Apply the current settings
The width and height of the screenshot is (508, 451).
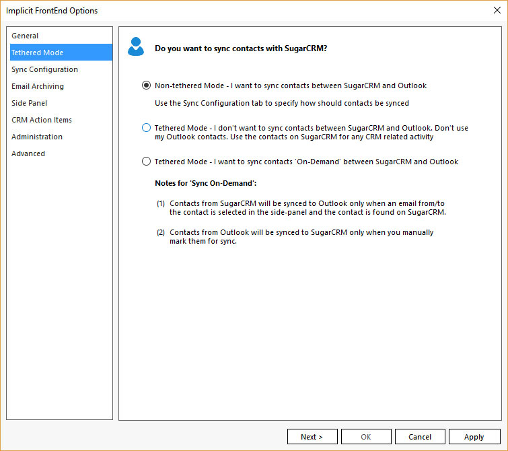(474, 437)
